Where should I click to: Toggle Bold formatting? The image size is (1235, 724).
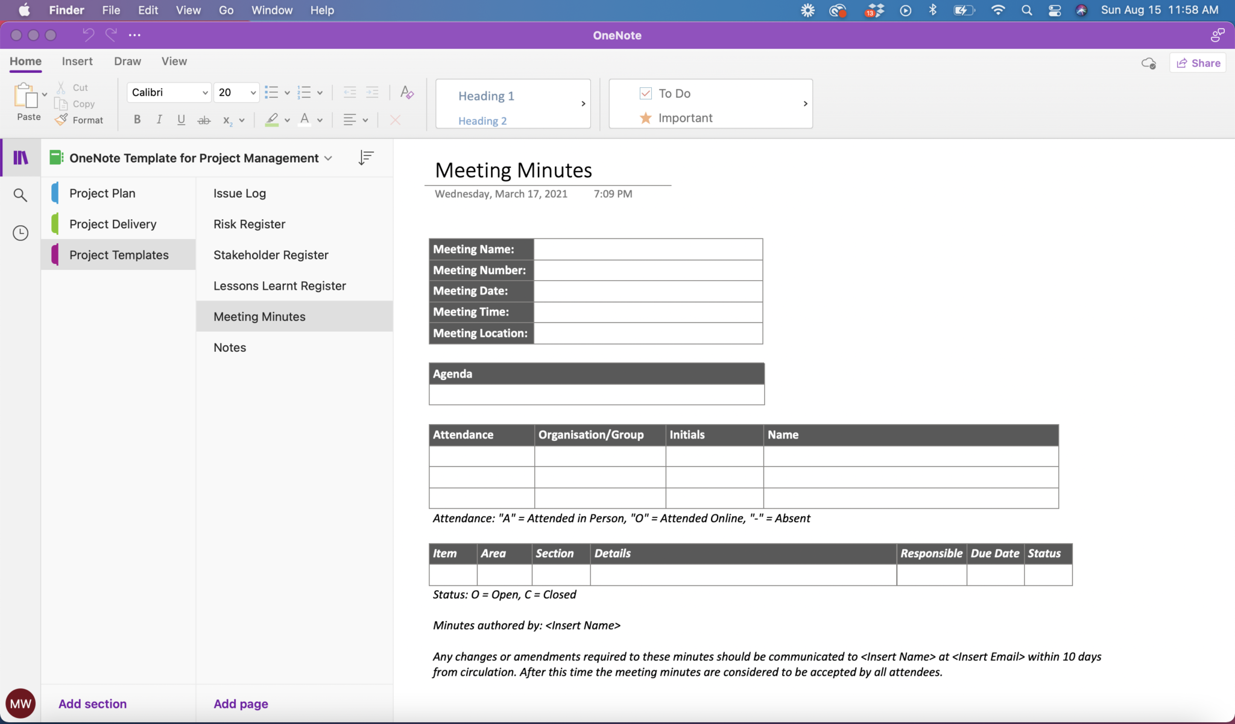tap(137, 120)
